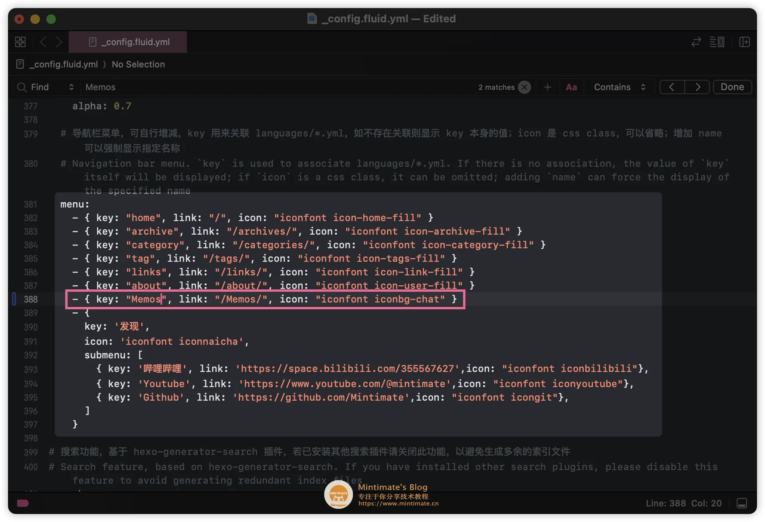Toggle case-sensitive Aa matching
Screen dimensions: 765x522
(x=571, y=87)
